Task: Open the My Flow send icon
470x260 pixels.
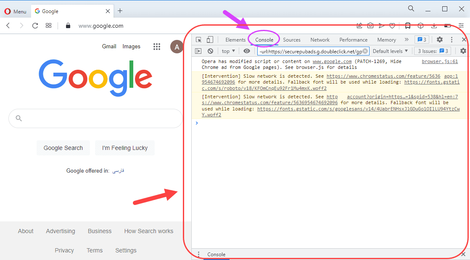Action: pyautogui.click(x=381, y=26)
